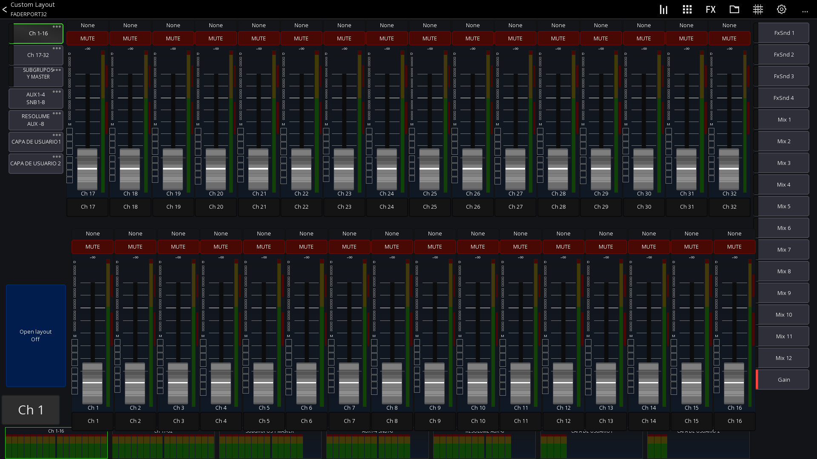Open options dots on RESOLUME AUX -8 layer
The width and height of the screenshot is (817, 459).
coord(57,113)
